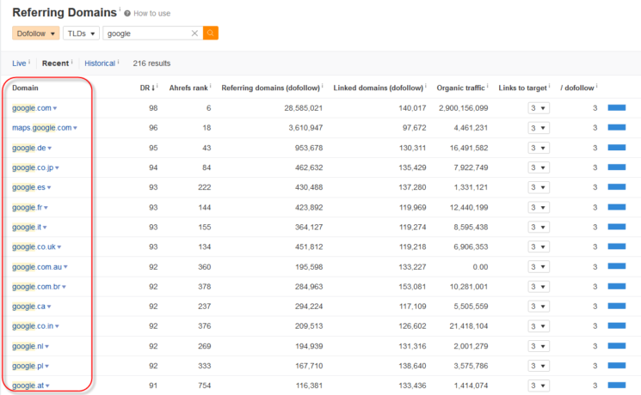Click the question mark help icon

pyautogui.click(x=127, y=14)
